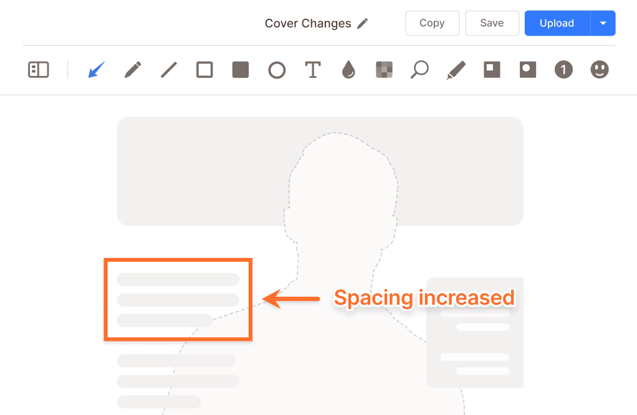Image resolution: width=637 pixels, height=415 pixels.
Task: Select the Magnifier tool
Action: pos(419,70)
